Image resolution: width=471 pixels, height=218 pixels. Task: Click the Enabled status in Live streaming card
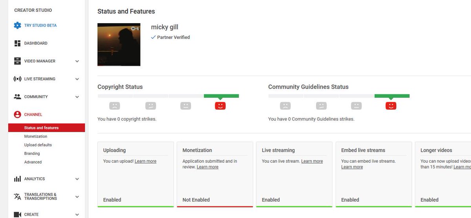271,200
